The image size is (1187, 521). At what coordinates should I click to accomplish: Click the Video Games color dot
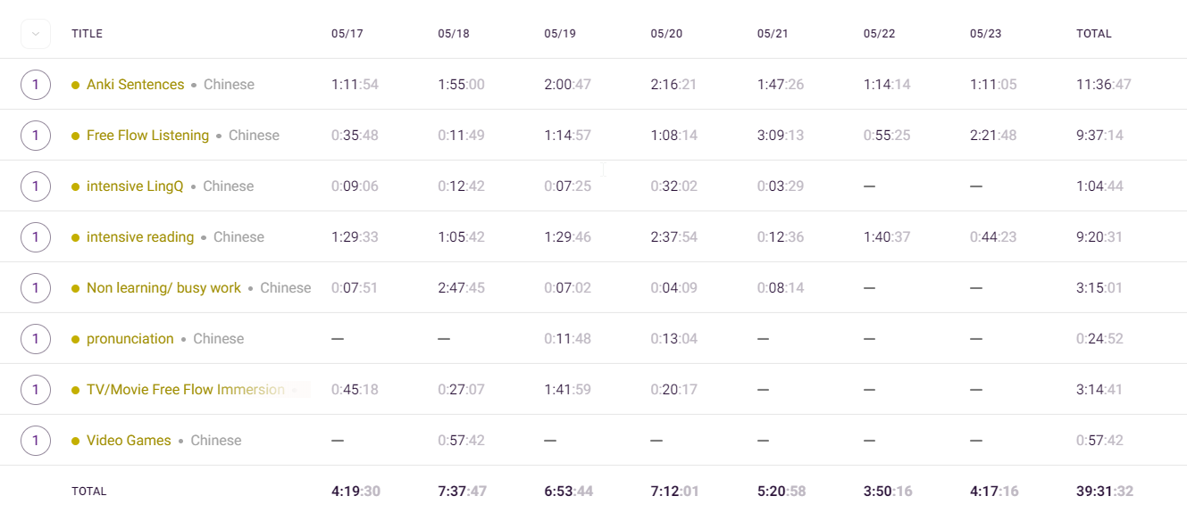coord(76,441)
